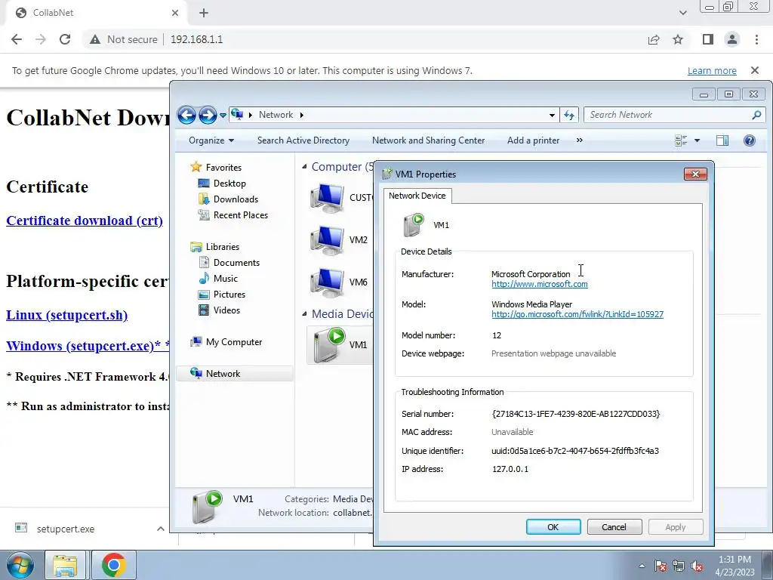This screenshot has width=773, height=580.
Task: Open Videos library
Action: tap(226, 310)
